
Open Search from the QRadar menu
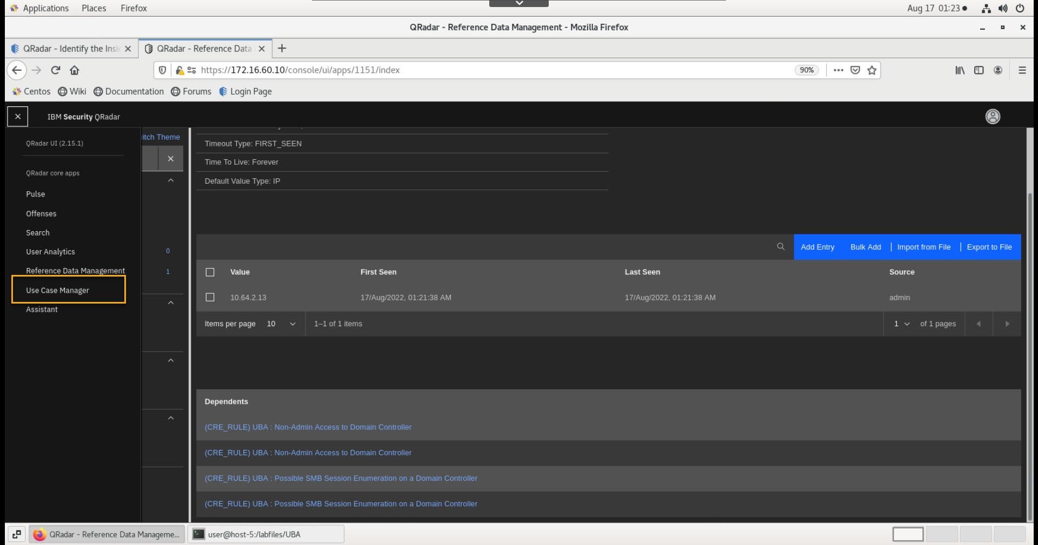click(38, 233)
